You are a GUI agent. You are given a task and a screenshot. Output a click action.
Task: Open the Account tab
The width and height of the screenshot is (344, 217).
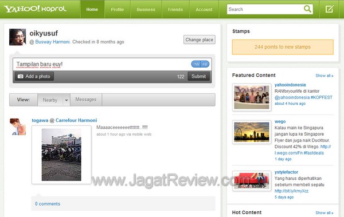coord(204,9)
